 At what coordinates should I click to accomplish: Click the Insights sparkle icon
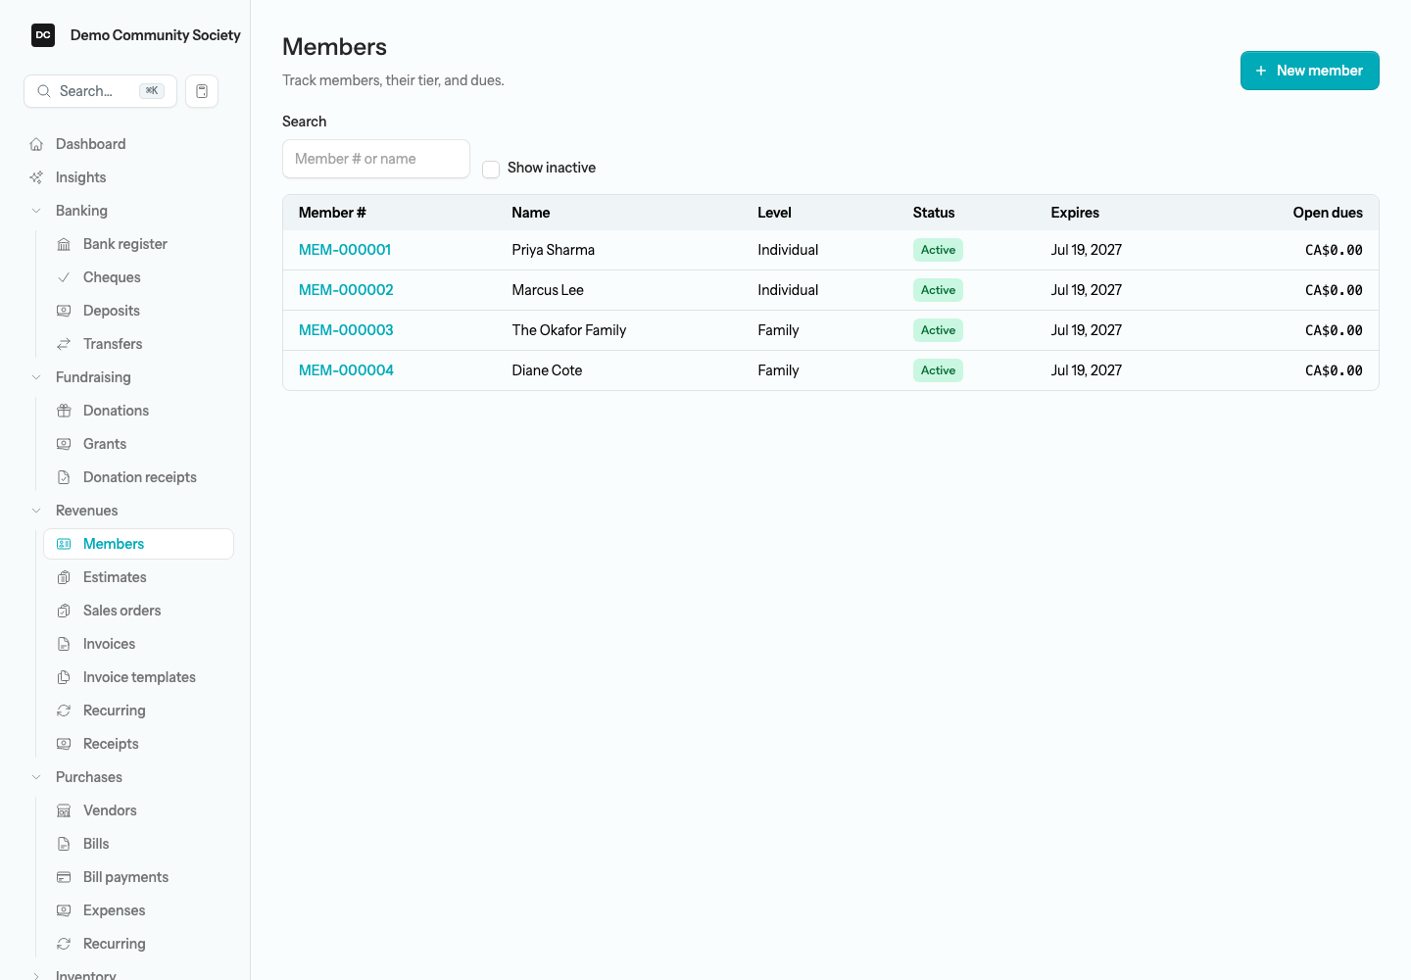click(36, 177)
